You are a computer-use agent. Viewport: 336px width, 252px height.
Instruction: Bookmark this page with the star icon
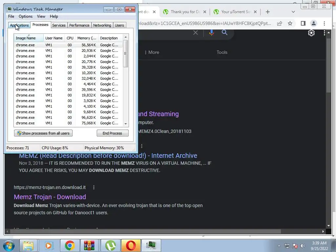tap(290, 23)
